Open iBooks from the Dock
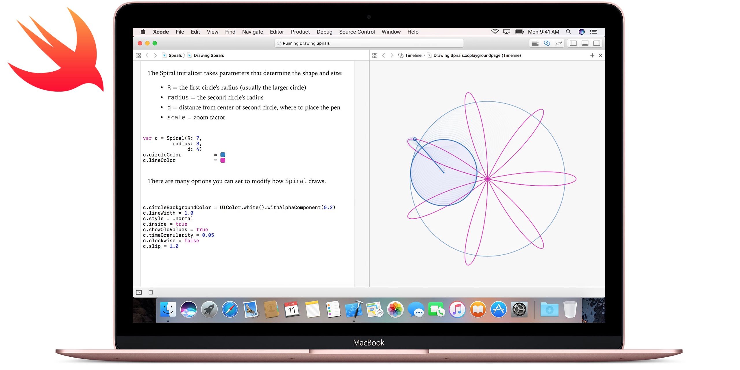The height and width of the screenshot is (370, 740). pos(478,310)
